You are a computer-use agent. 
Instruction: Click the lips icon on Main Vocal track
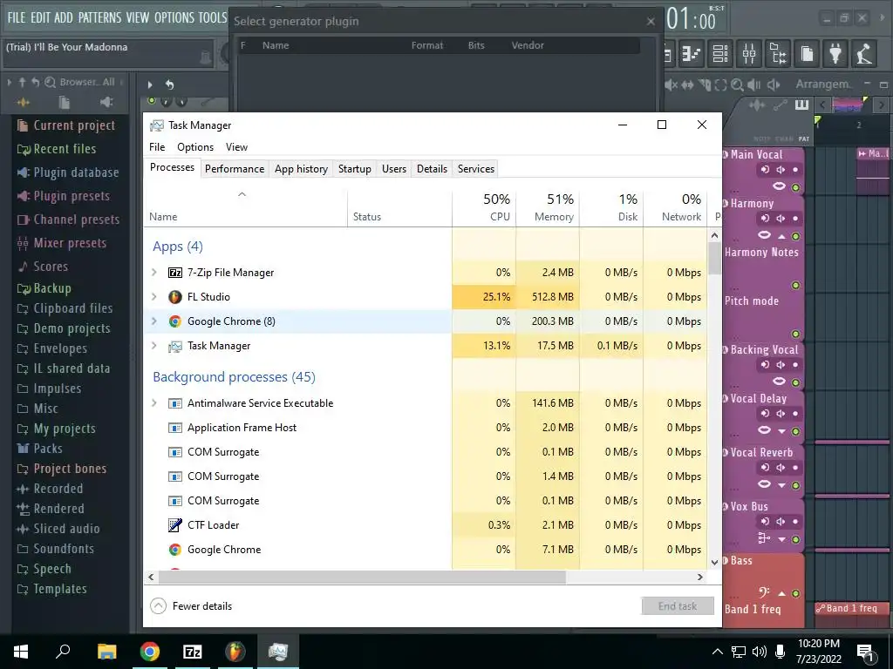[x=779, y=186]
